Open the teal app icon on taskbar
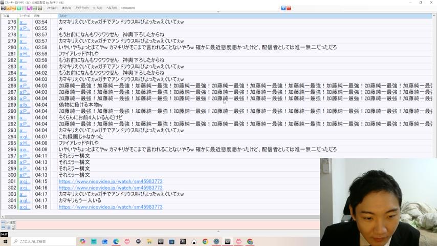This screenshot has width=437, height=246. 94,241
